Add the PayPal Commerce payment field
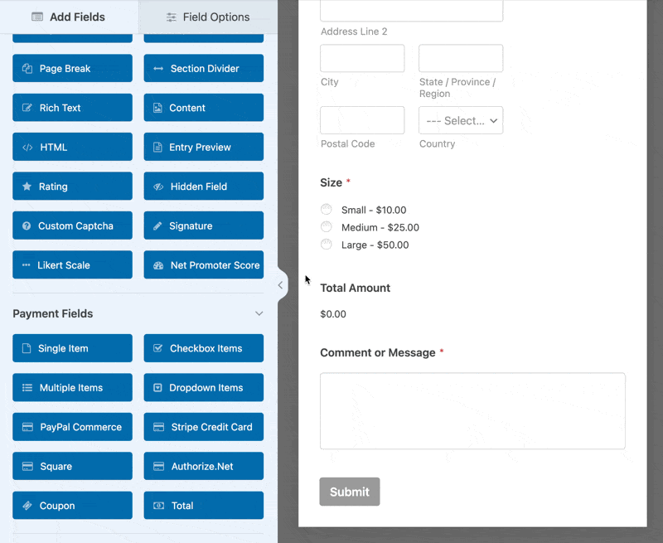Screen dimensions: 663x543 coord(72,427)
